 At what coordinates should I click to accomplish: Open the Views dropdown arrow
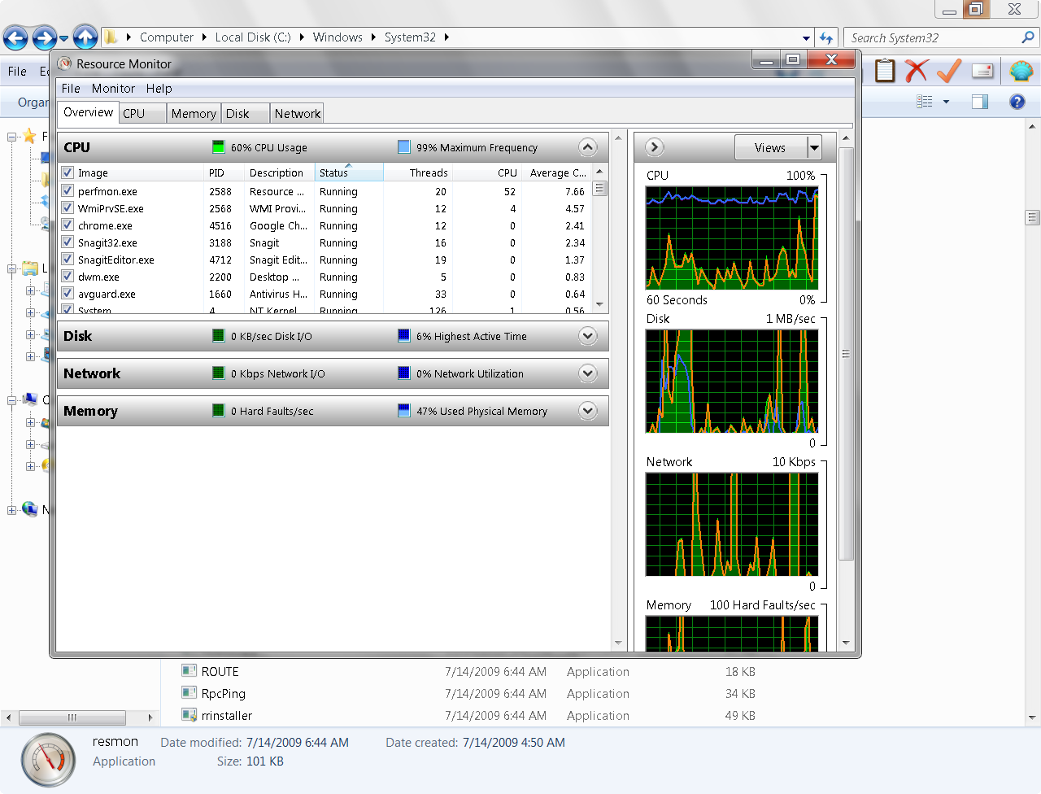pos(814,147)
